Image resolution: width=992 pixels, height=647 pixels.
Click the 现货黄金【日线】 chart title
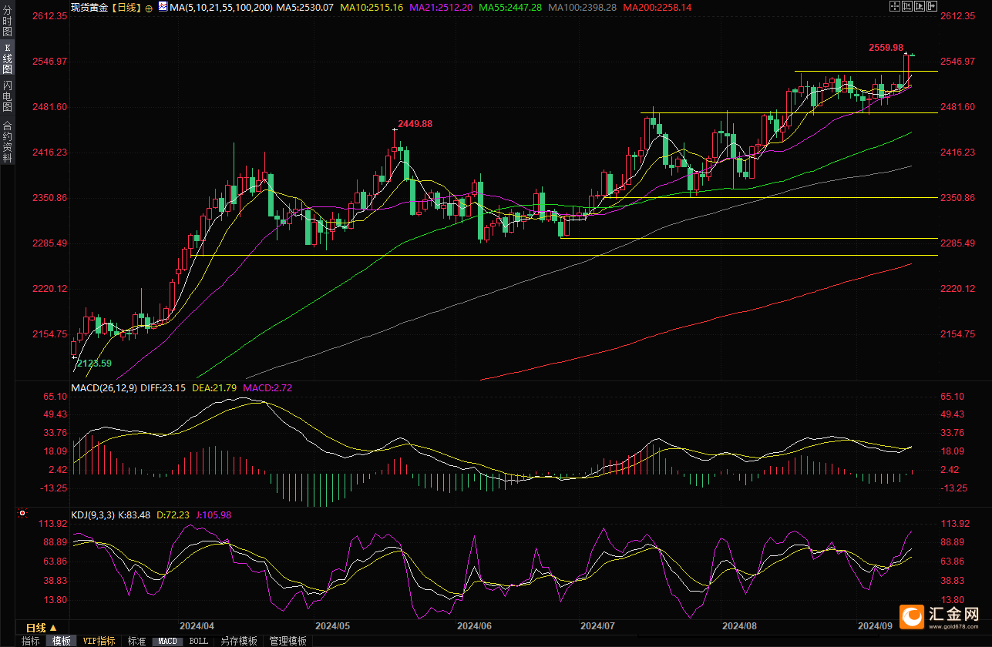pos(105,7)
